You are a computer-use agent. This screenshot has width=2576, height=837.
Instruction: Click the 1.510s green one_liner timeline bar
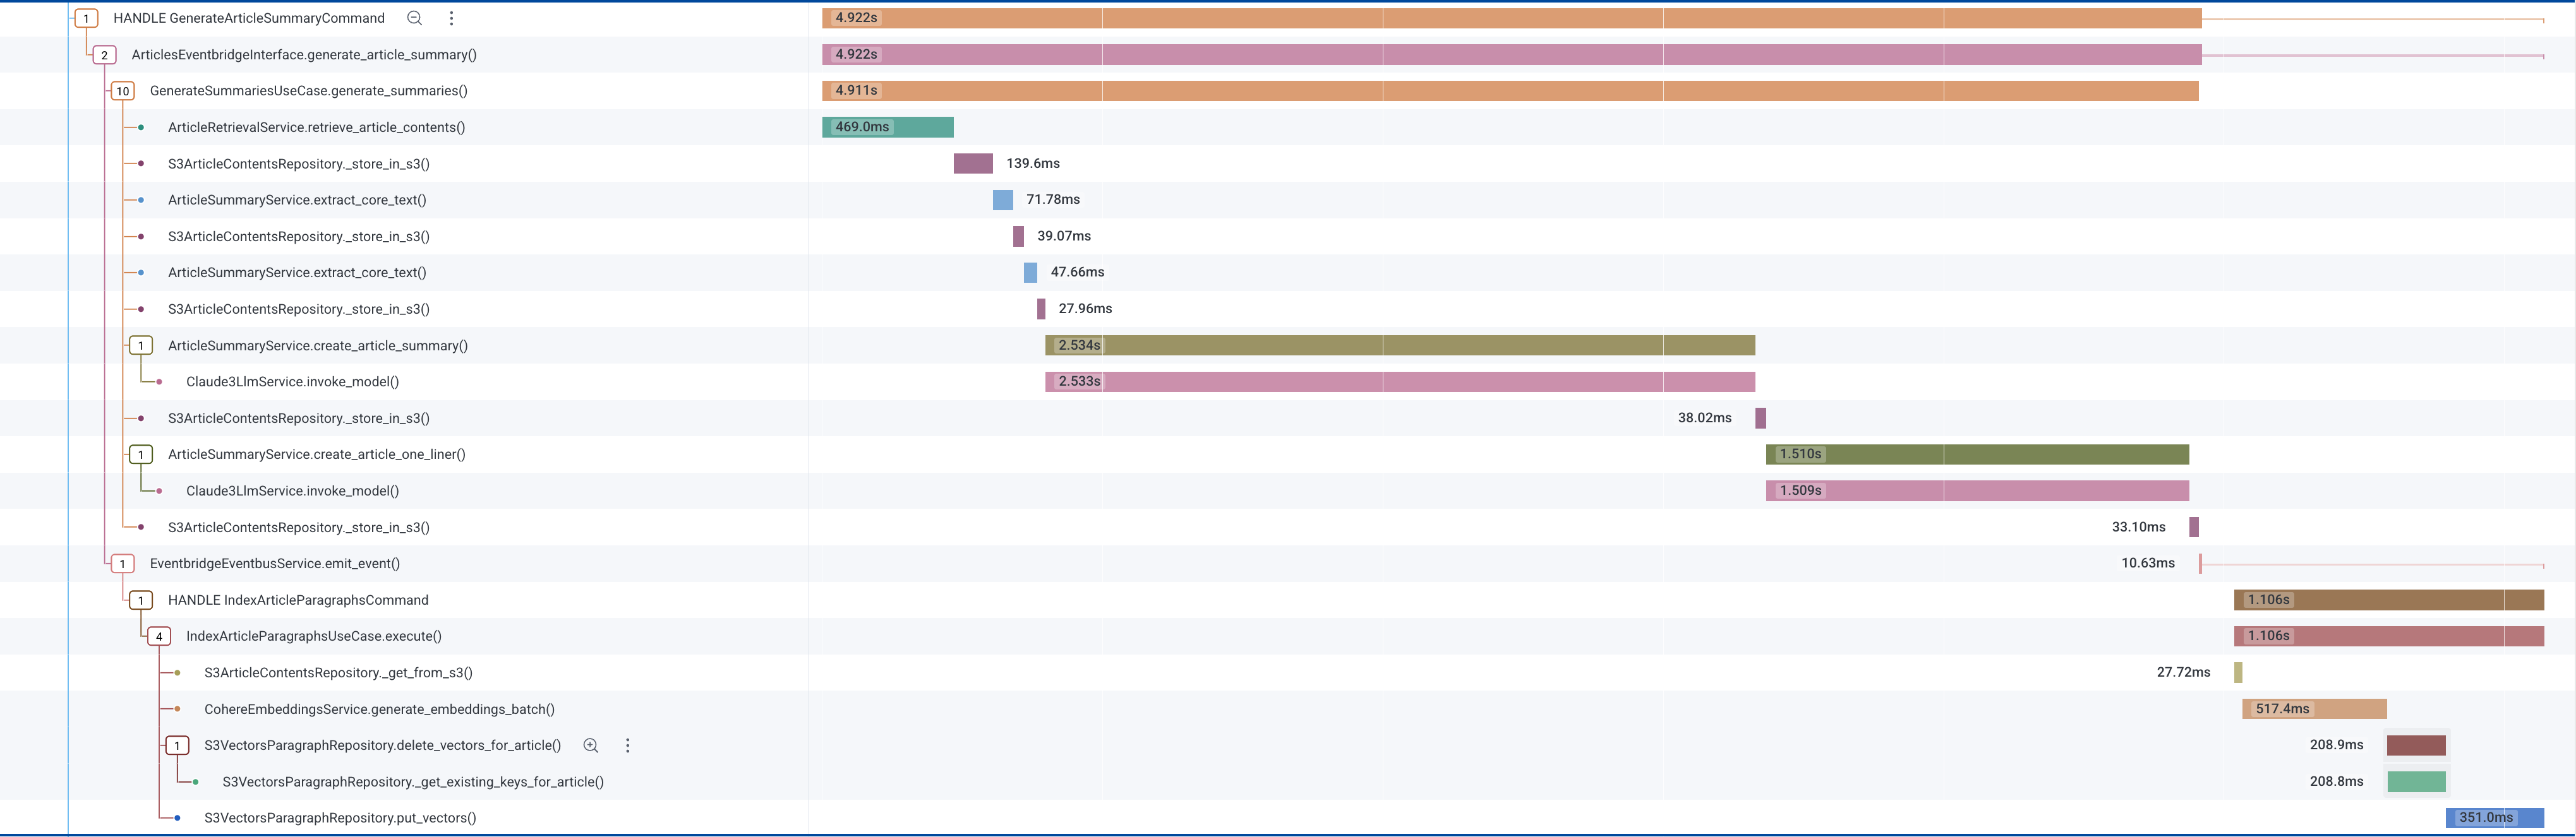pyautogui.click(x=1977, y=454)
